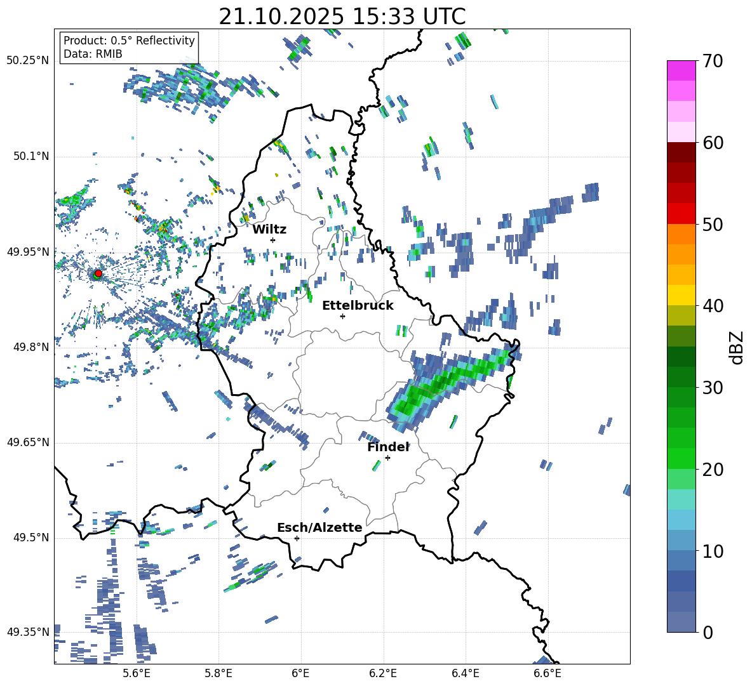The height and width of the screenshot is (686, 752).
Task: Click the Findel station cross marker
Action: (x=387, y=458)
